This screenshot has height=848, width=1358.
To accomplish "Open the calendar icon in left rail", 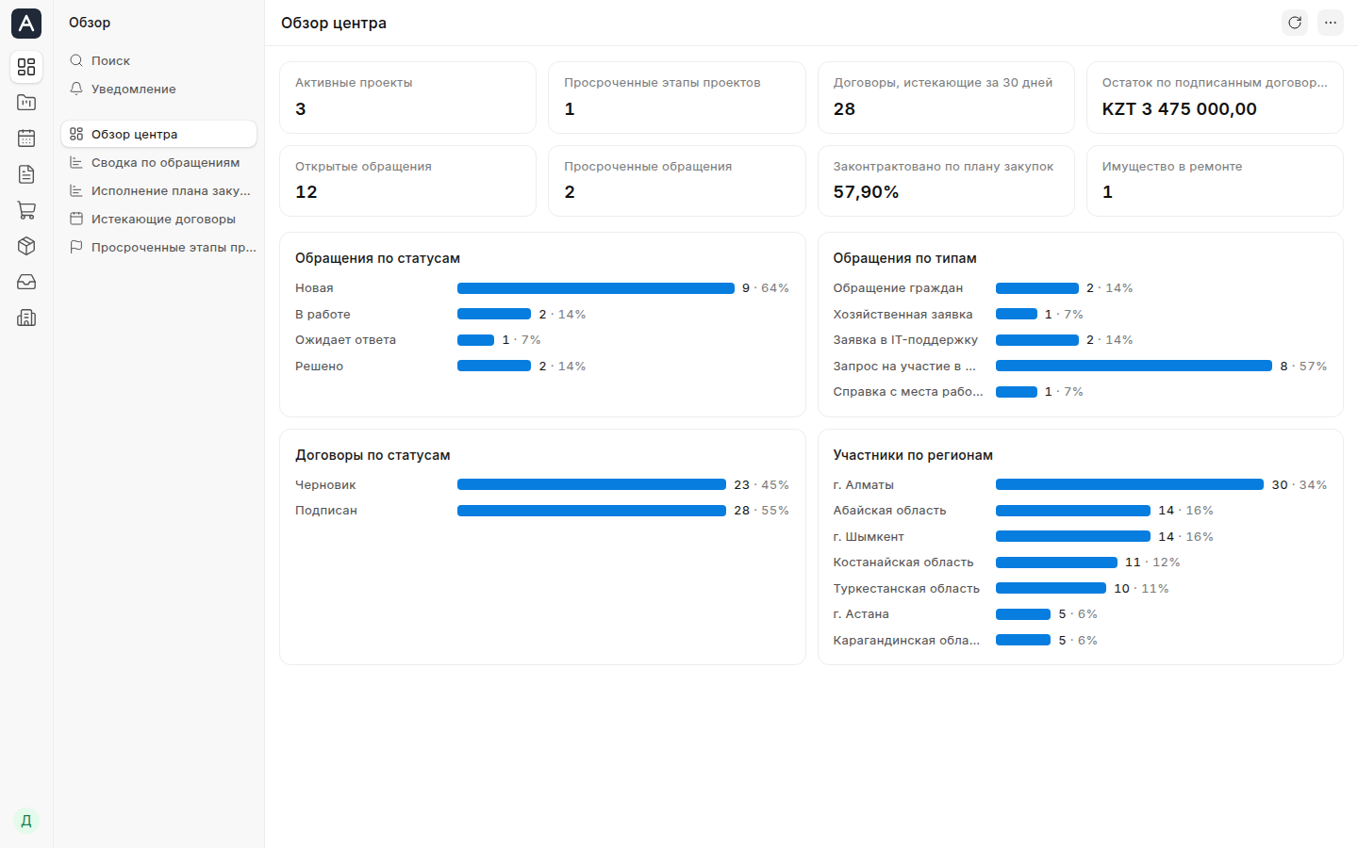I will click(26, 139).
